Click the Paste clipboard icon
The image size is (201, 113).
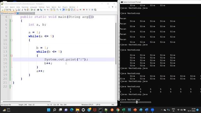point(28,10)
